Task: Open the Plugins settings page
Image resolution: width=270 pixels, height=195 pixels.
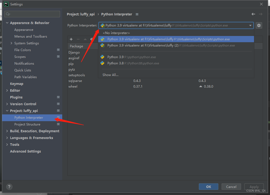Action: tap(16, 97)
